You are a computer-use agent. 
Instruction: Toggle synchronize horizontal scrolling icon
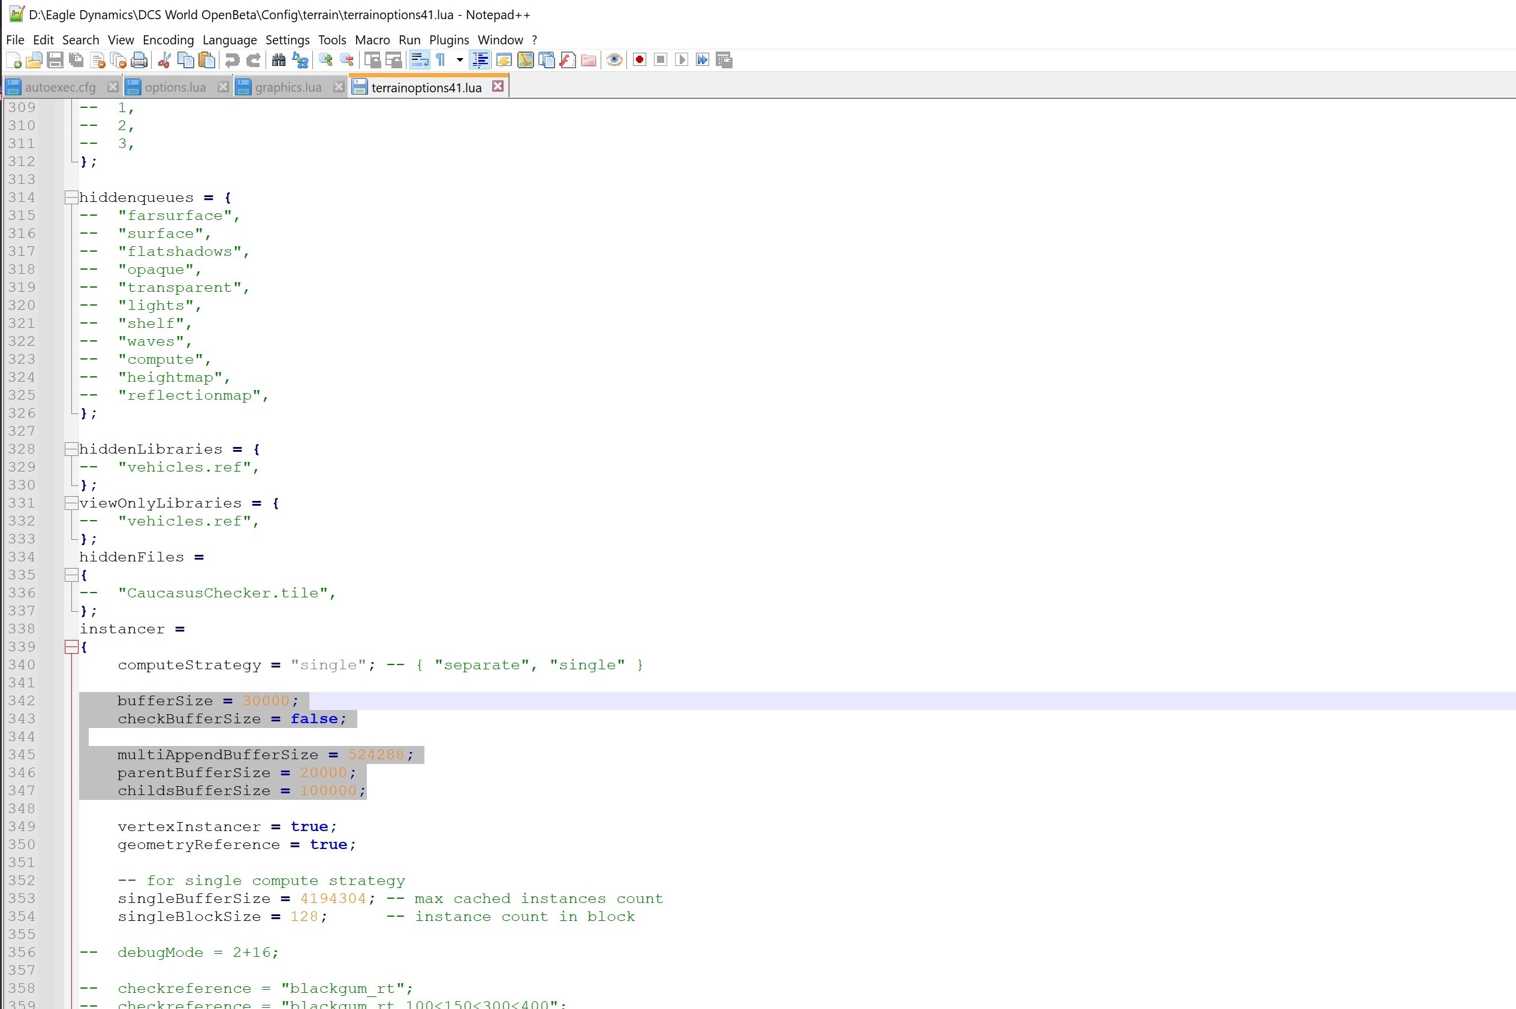[x=393, y=61]
